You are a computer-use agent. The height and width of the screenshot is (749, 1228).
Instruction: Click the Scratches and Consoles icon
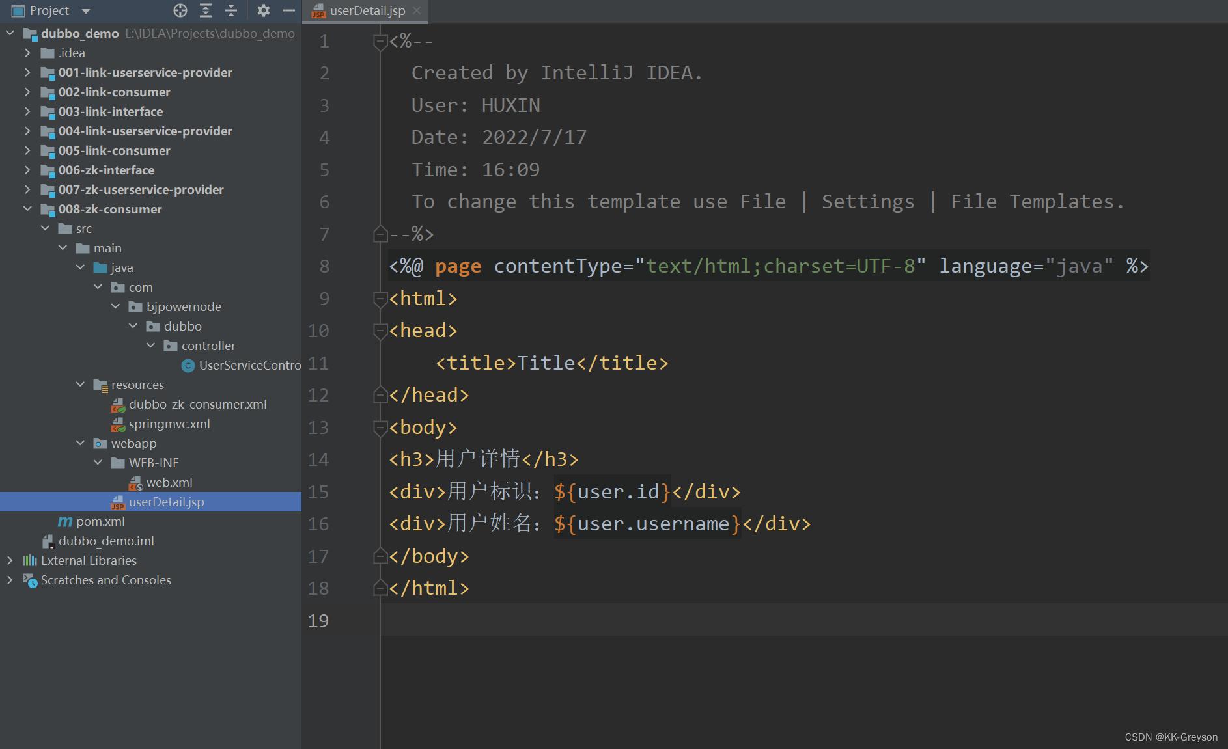30,580
